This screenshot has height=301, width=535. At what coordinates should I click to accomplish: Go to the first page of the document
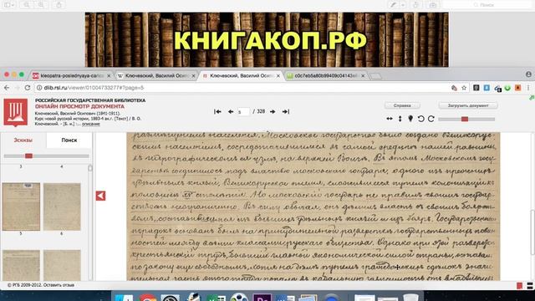tap(217, 111)
